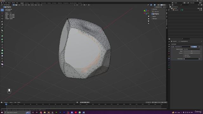
Task: Jump to the timeline end frame button
Action: click(x=89, y=102)
